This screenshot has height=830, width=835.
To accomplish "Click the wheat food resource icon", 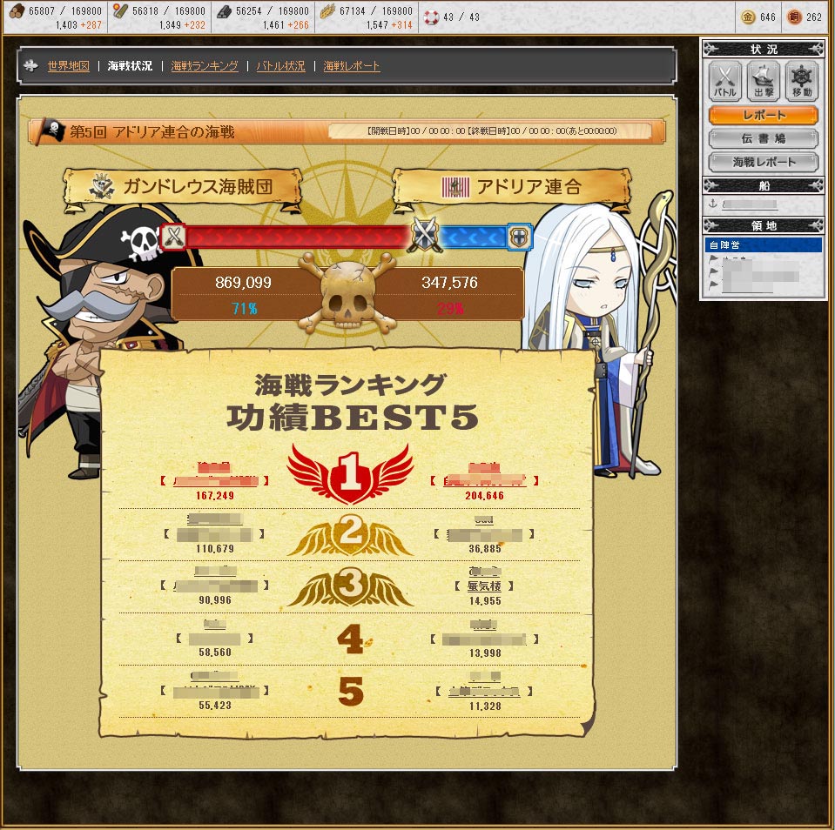I will coord(327,11).
